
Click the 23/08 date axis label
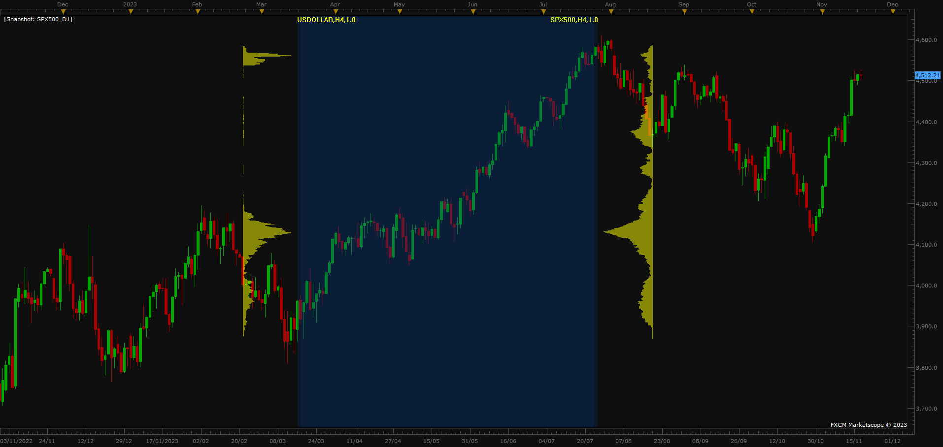662,441
